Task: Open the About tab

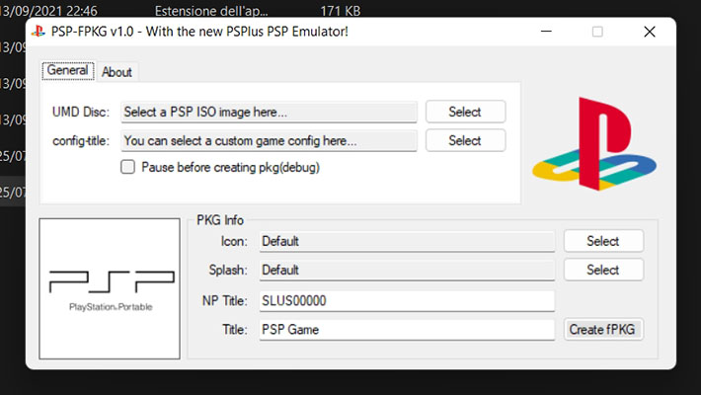Action: pyautogui.click(x=117, y=72)
